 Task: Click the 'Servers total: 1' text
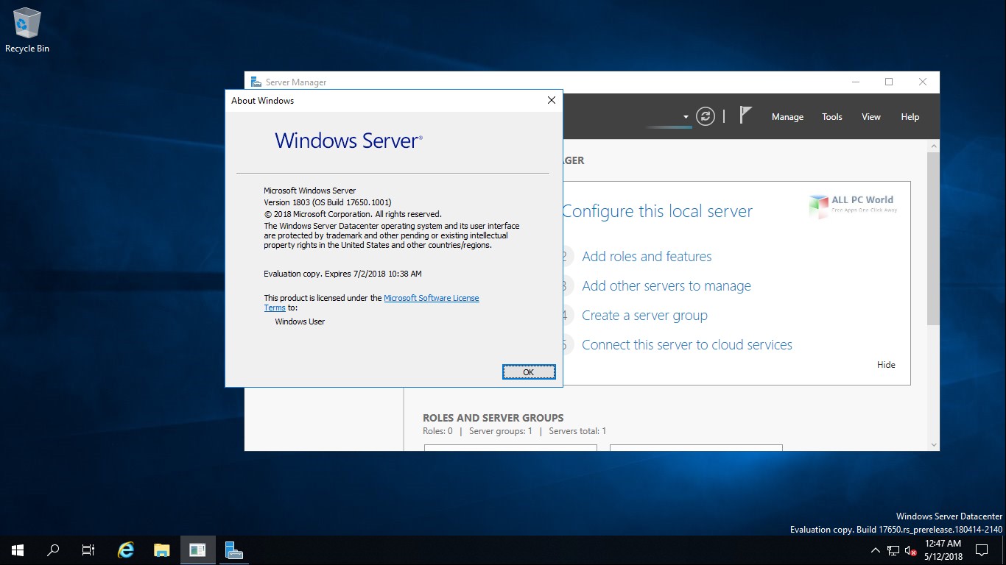577,431
